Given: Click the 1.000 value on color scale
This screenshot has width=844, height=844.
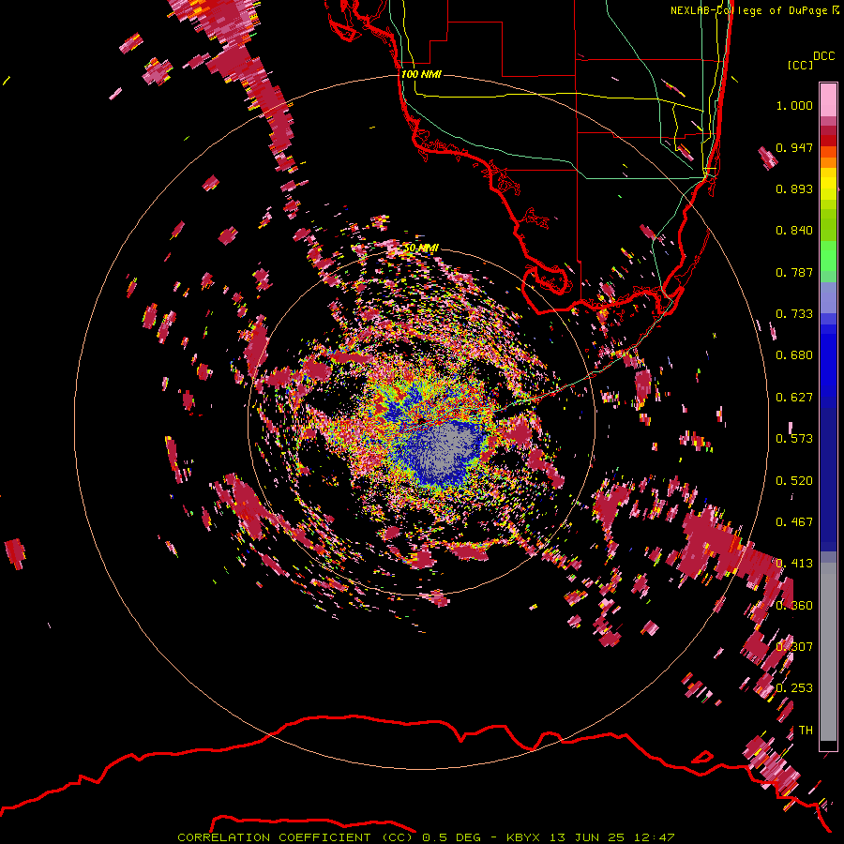Looking at the screenshot, I should click(x=794, y=105).
